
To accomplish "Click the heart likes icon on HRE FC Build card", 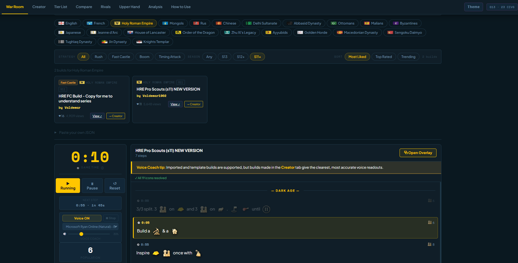I will (x=60, y=116).
